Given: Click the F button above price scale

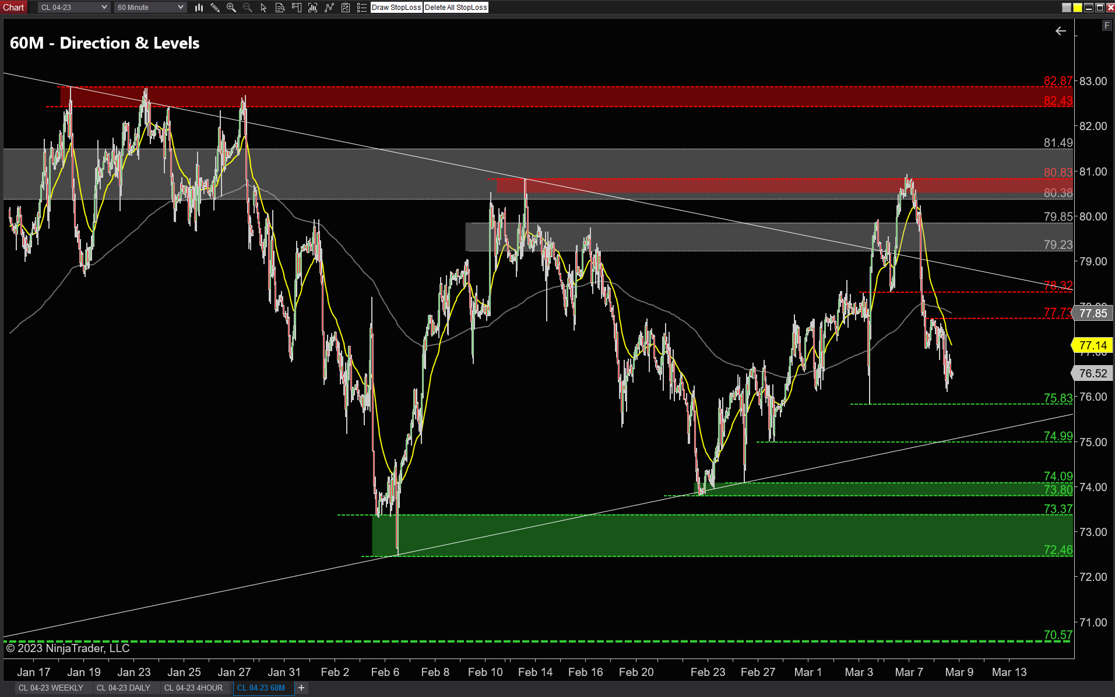Looking at the screenshot, I should point(1106,26).
